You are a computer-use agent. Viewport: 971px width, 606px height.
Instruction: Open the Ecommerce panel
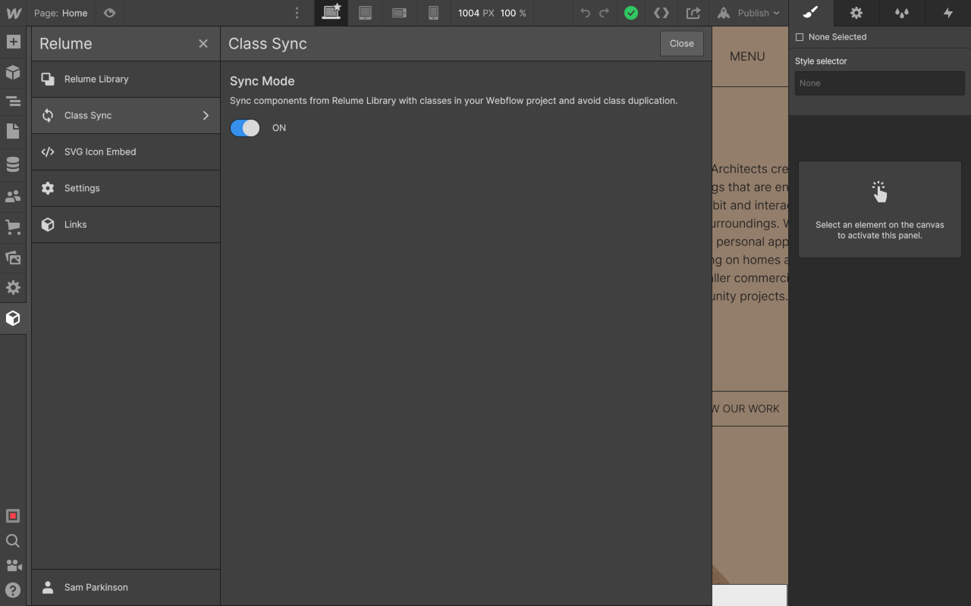pyautogui.click(x=13, y=227)
